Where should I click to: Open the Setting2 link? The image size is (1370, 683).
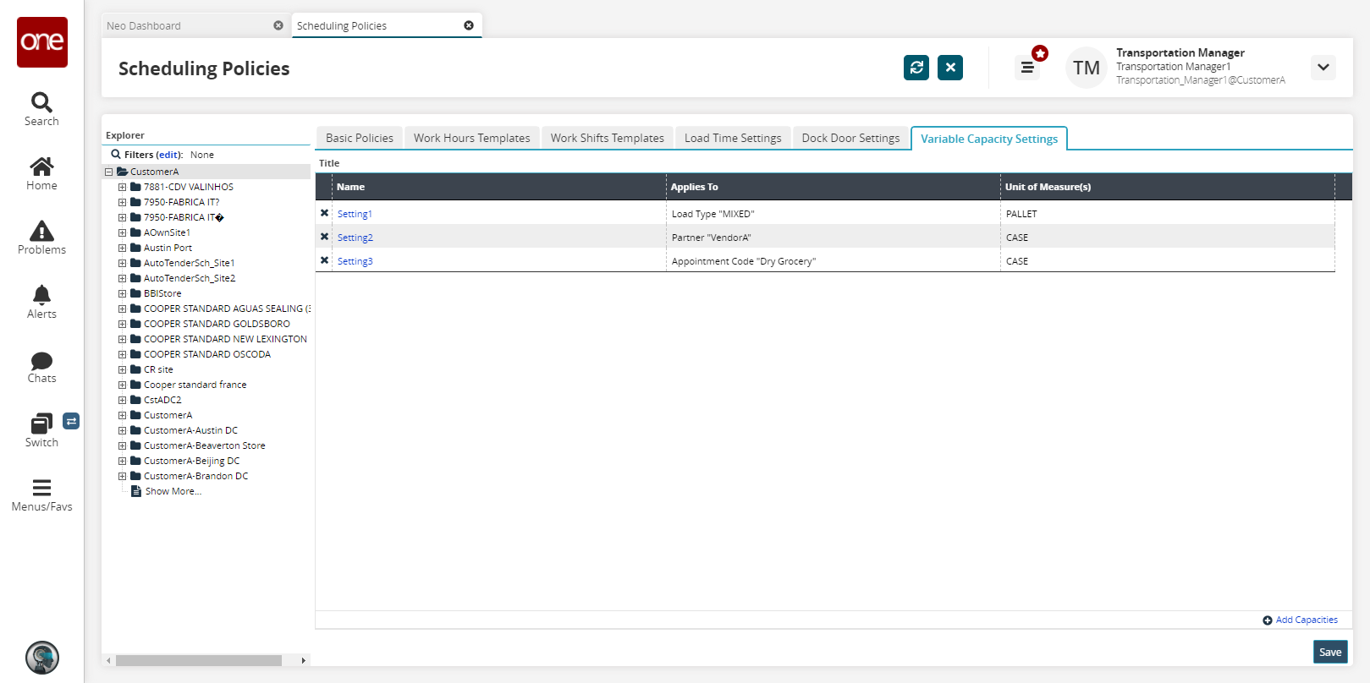[355, 238]
